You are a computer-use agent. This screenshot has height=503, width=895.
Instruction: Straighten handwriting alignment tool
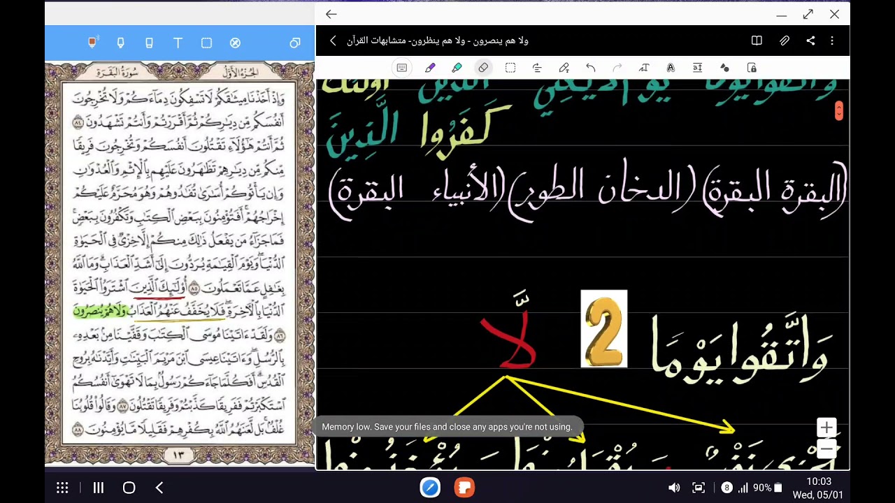coord(537,68)
